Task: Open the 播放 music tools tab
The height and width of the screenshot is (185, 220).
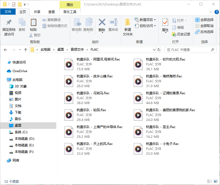Action: click(x=69, y=5)
